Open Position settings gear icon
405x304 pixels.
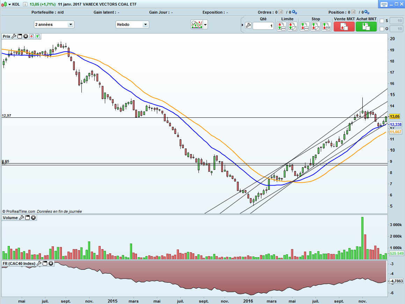click(367, 12)
